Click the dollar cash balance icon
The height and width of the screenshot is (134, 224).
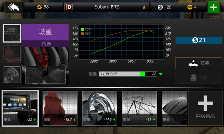click(160, 7)
